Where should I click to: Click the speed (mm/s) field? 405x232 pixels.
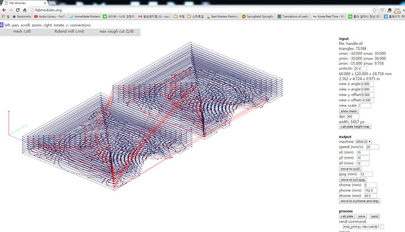(373, 147)
